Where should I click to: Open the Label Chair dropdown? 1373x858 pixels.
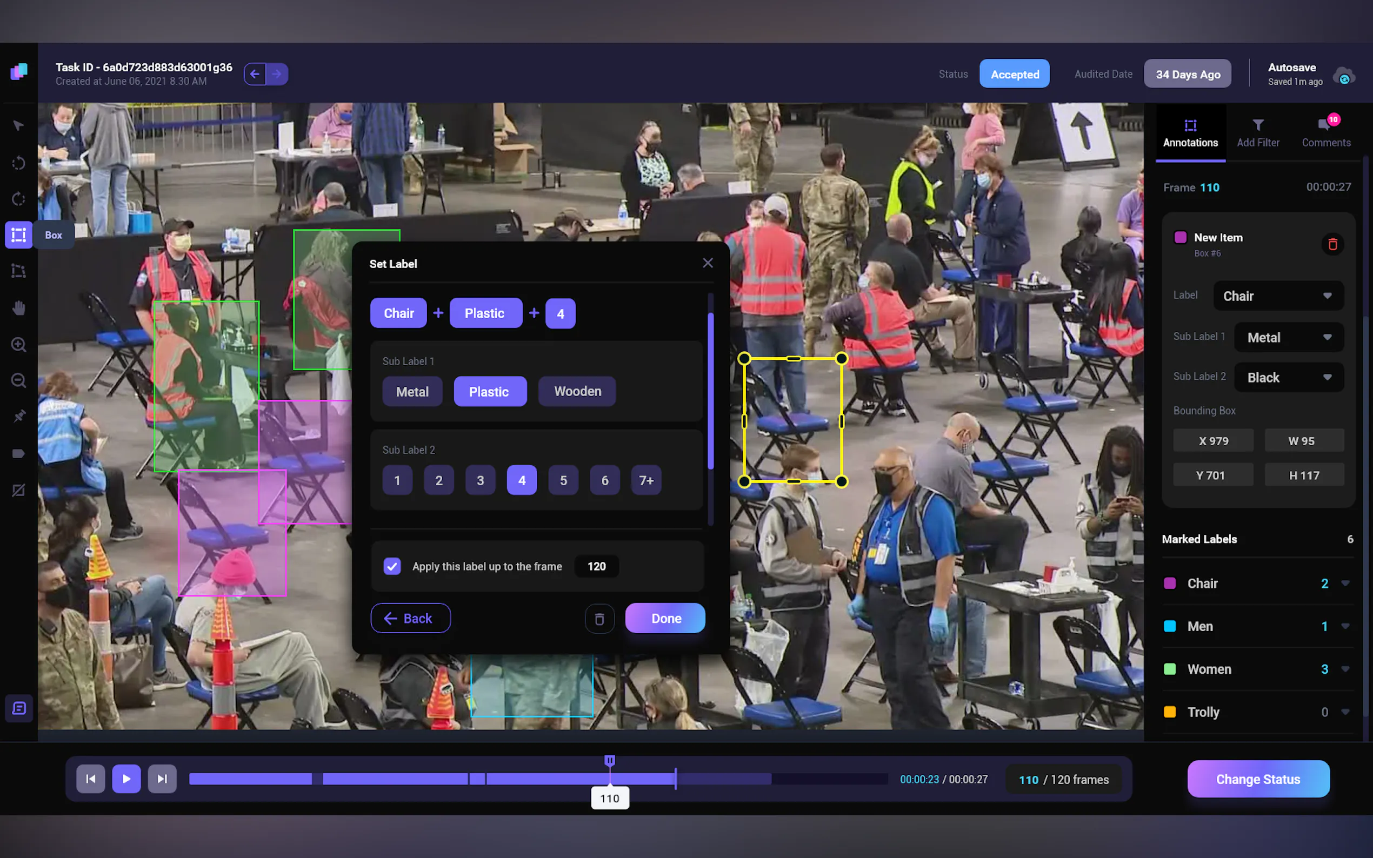point(1278,296)
